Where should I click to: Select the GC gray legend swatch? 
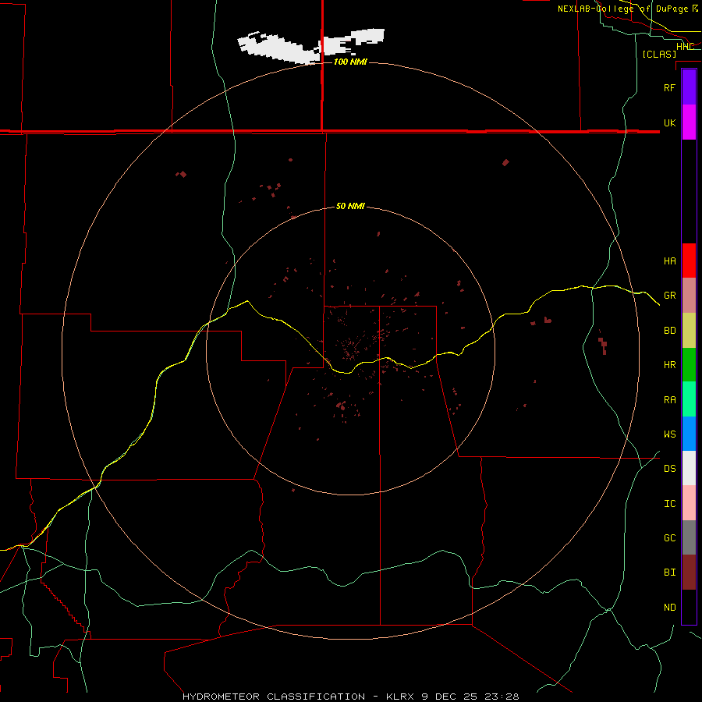tap(689, 537)
